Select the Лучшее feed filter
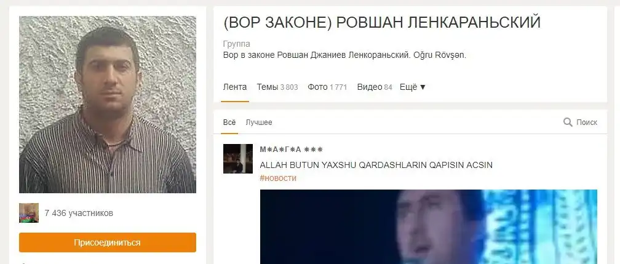 (x=259, y=122)
